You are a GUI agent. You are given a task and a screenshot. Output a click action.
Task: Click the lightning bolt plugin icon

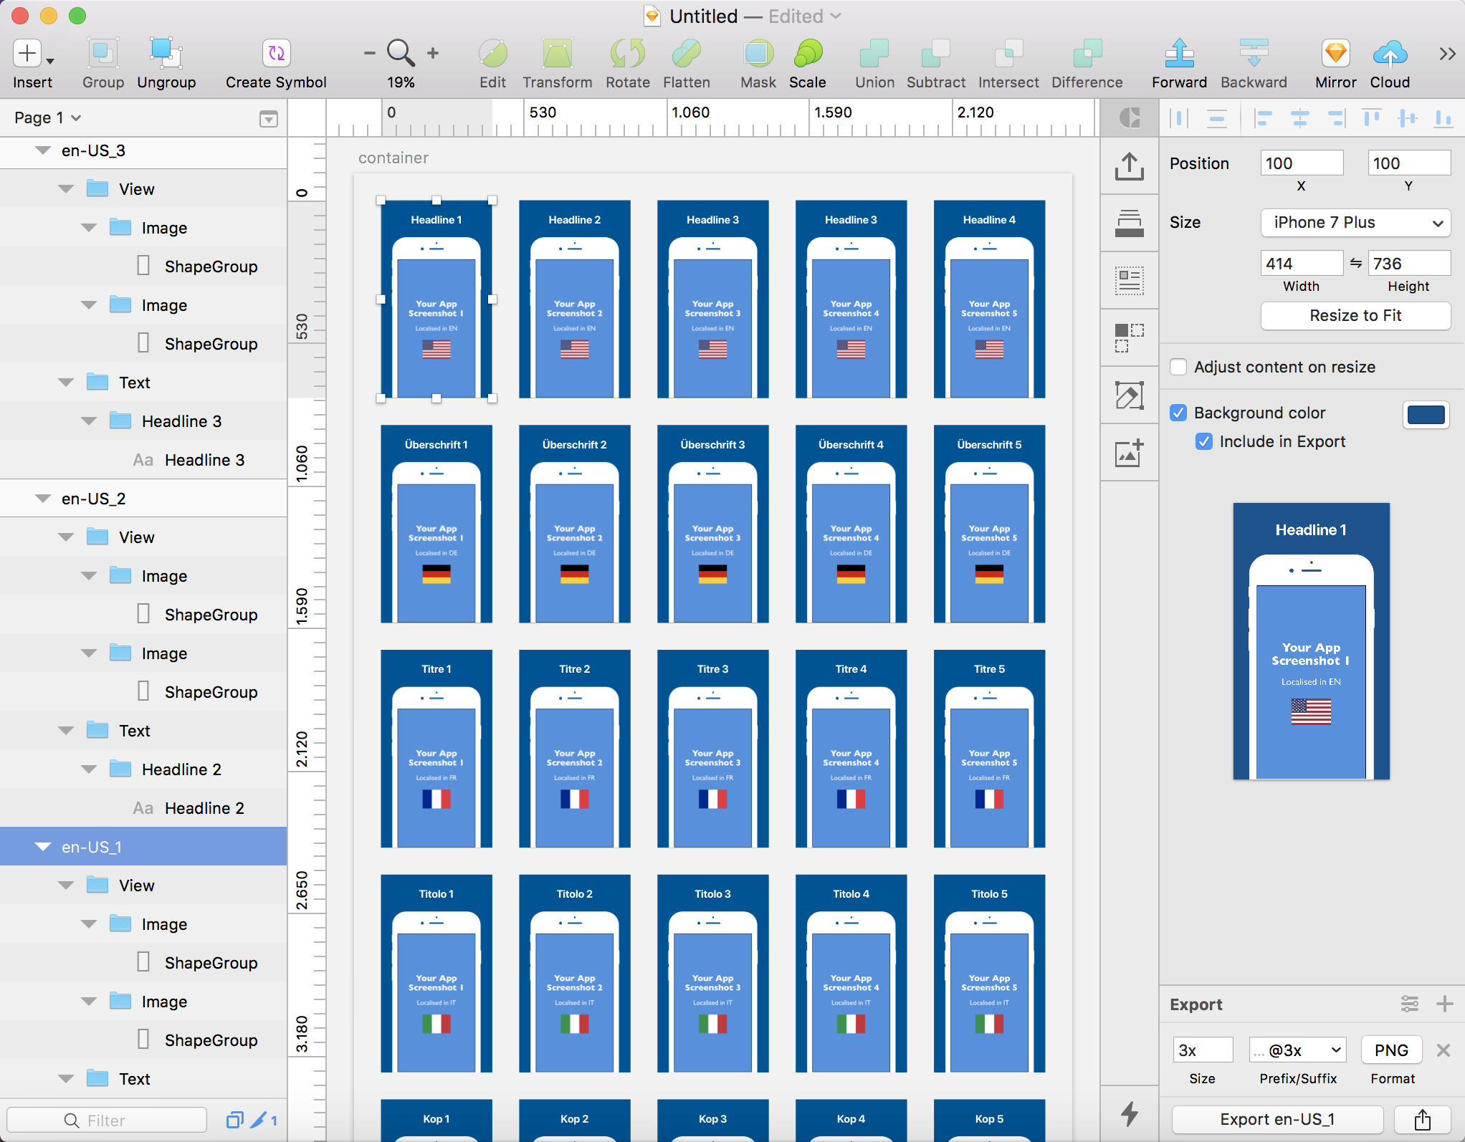(x=1129, y=1113)
